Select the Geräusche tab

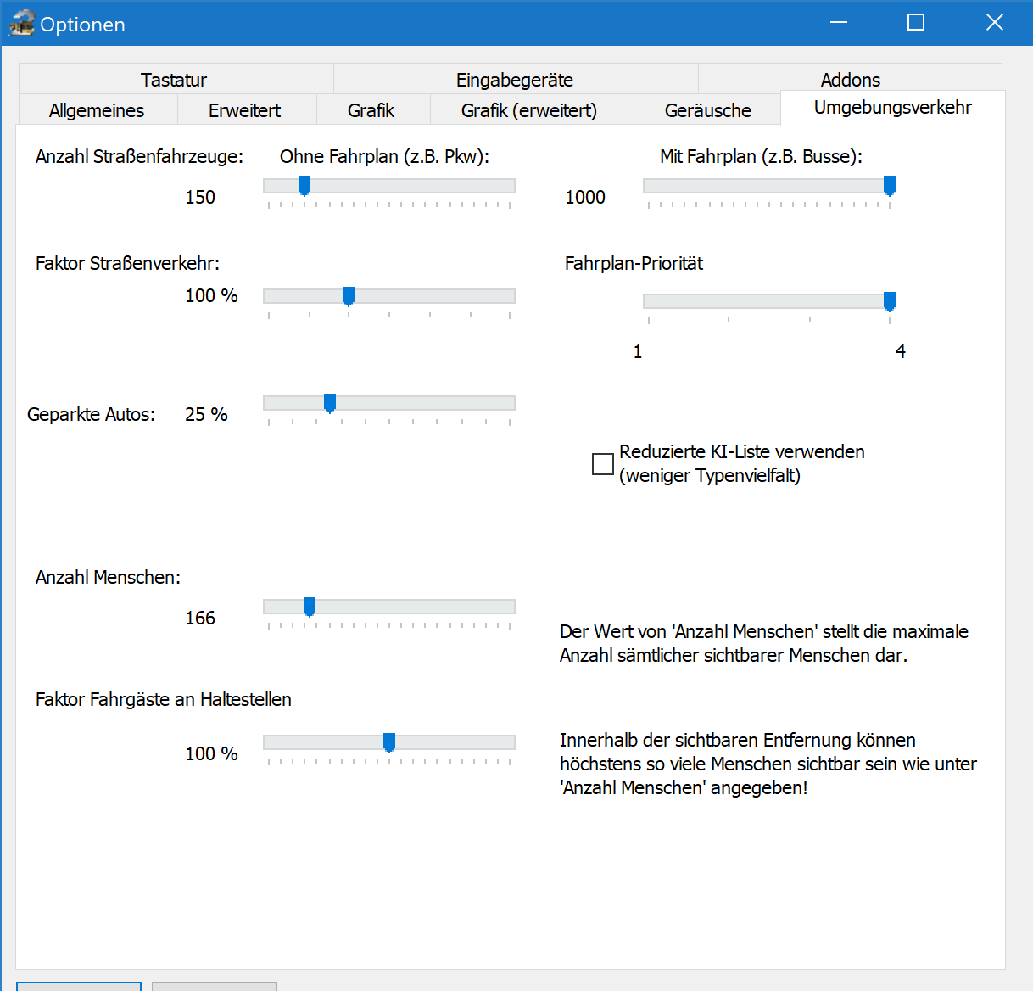click(707, 110)
